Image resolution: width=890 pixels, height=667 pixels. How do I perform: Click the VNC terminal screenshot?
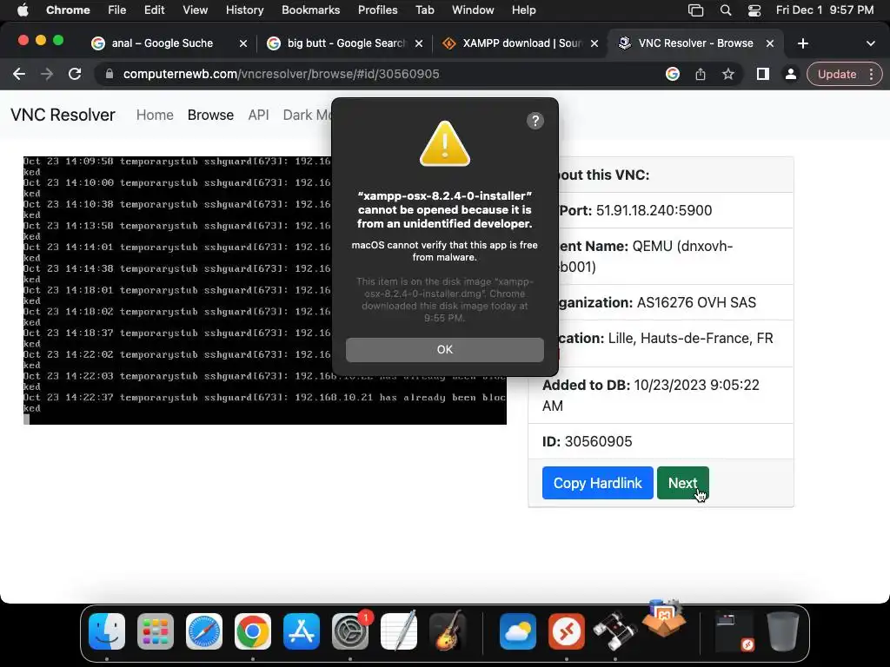point(264,290)
